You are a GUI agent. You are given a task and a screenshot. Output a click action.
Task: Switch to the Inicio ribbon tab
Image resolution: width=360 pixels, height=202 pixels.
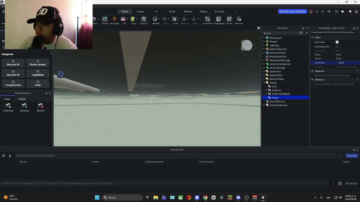125,12
